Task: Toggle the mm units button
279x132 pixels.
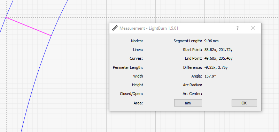Action: (188, 103)
